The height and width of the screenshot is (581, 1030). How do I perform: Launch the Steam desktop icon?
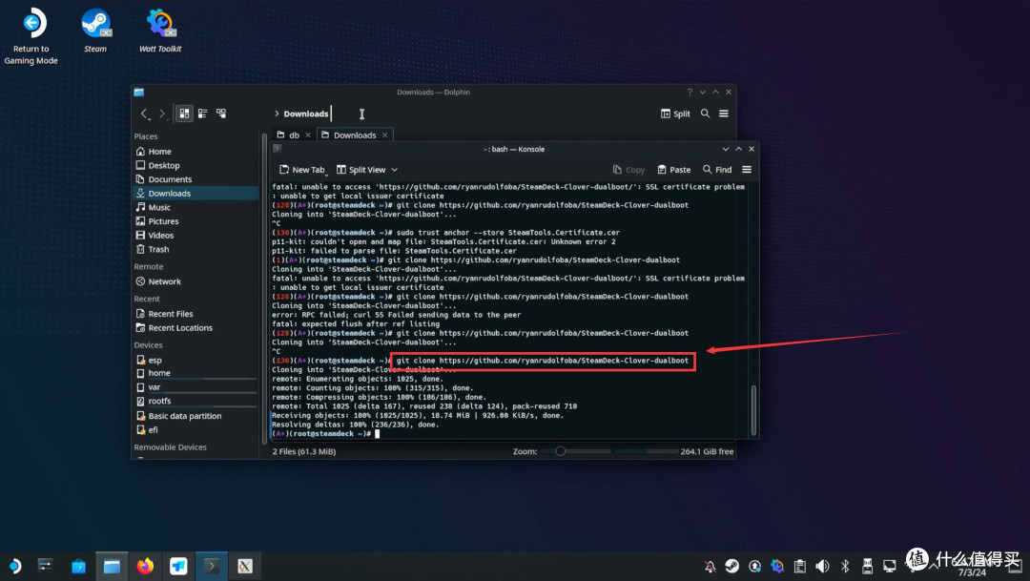(95, 31)
